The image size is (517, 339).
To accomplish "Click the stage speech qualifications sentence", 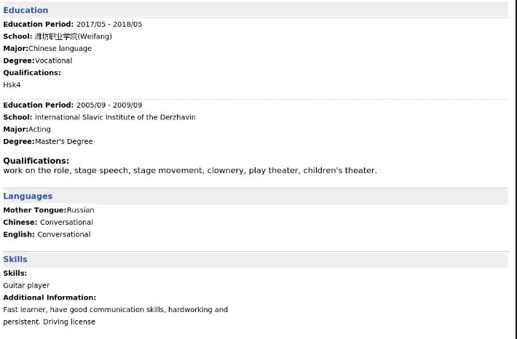I will click(190, 171).
